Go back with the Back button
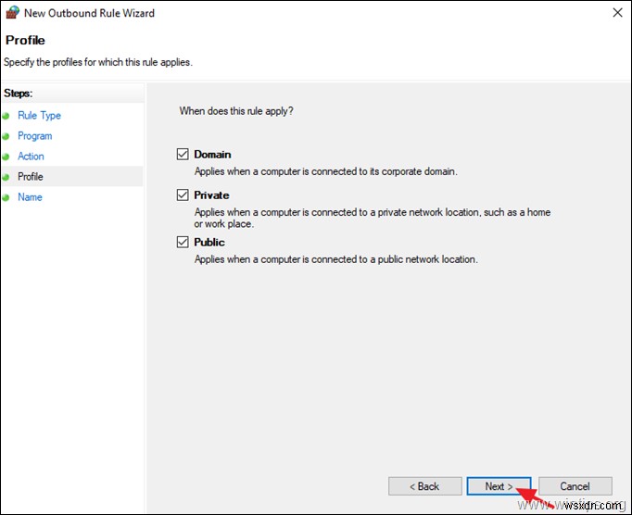Image resolution: width=632 pixels, height=515 pixels. click(424, 486)
